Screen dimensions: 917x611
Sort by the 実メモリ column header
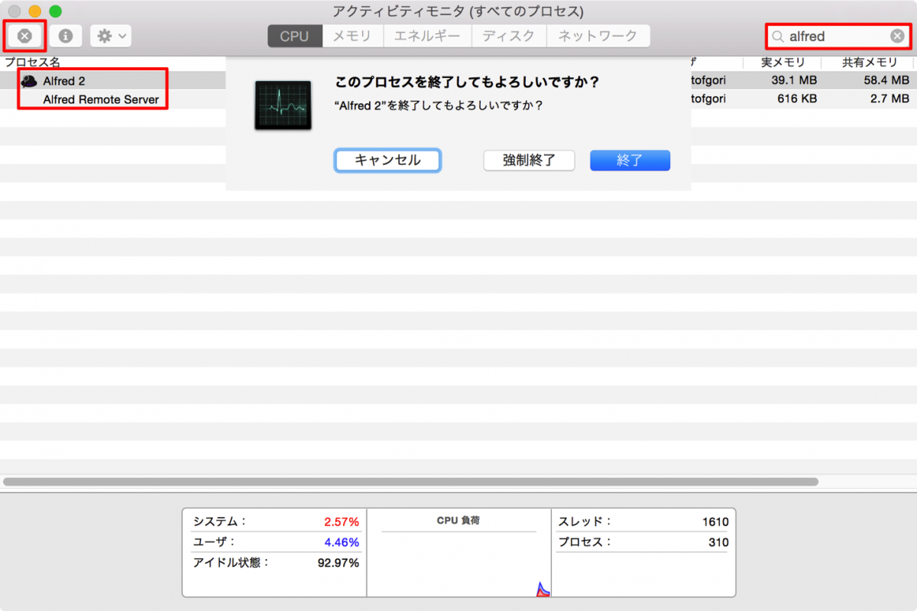tap(781, 62)
